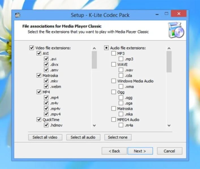200x169 pixels.
Task: Untick the Matroska video group checkbox
Action: 39,75
